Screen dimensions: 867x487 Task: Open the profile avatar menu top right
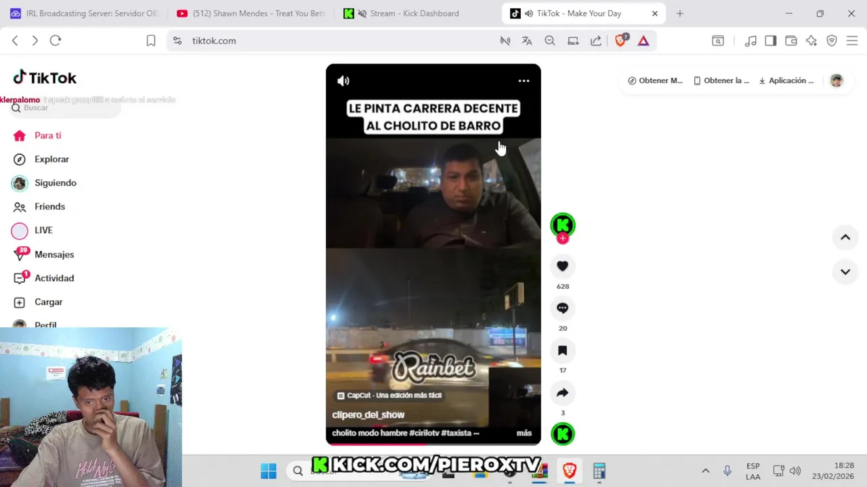click(837, 80)
